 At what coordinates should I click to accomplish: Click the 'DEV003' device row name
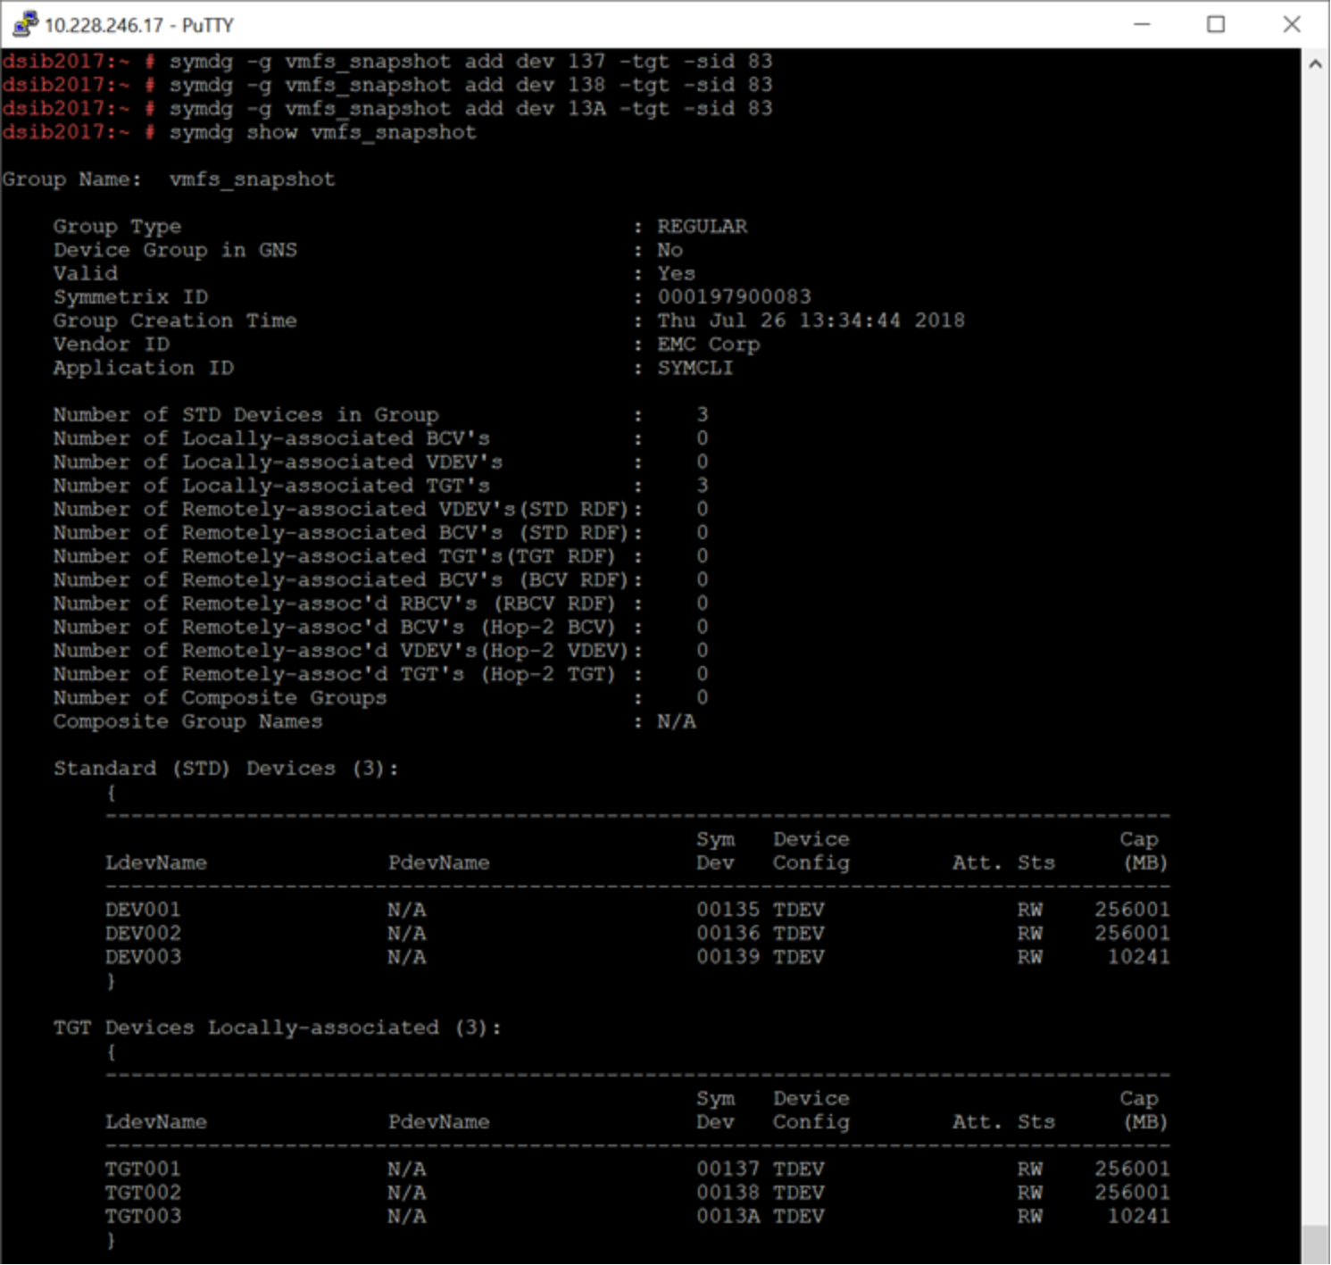[143, 957]
